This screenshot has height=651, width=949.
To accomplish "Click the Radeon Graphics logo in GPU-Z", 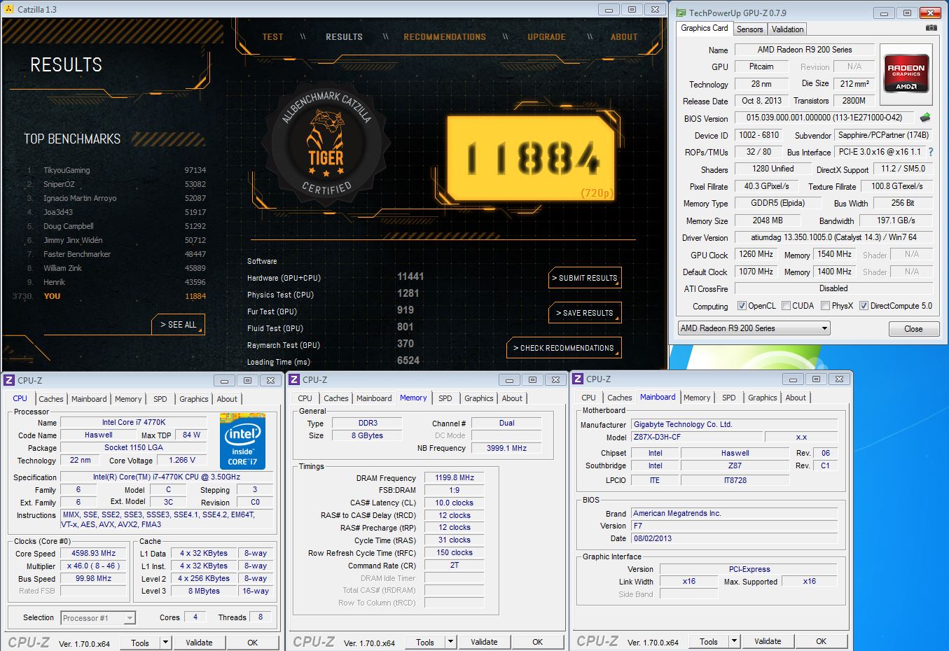I will (x=906, y=73).
